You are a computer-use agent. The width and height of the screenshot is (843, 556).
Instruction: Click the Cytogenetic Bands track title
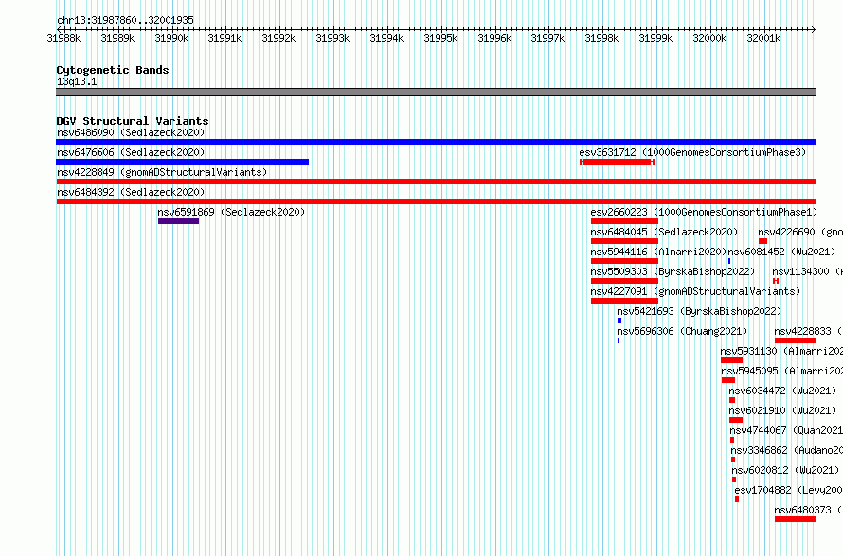(113, 70)
